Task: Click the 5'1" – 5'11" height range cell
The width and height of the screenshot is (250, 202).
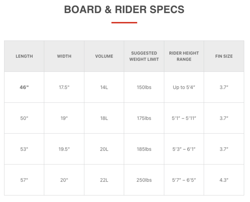Action: (x=184, y=118)
